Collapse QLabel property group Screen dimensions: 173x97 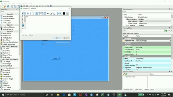tap(123, 56)
